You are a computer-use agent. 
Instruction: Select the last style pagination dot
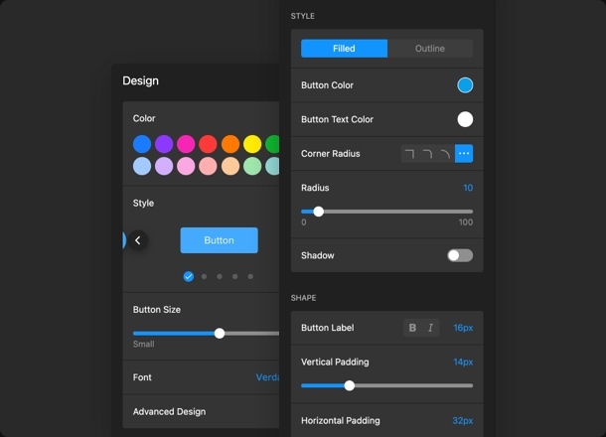tap(250, 276)
